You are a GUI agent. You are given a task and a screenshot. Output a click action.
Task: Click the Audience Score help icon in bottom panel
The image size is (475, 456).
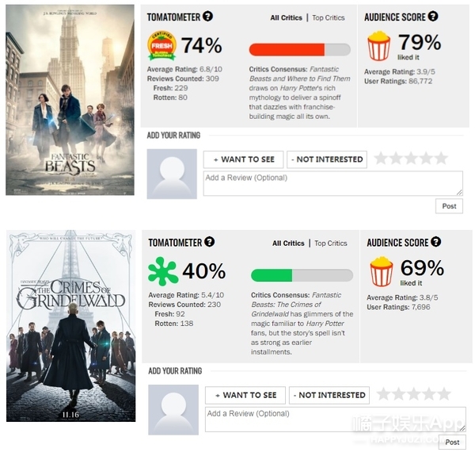click(435, 242)
